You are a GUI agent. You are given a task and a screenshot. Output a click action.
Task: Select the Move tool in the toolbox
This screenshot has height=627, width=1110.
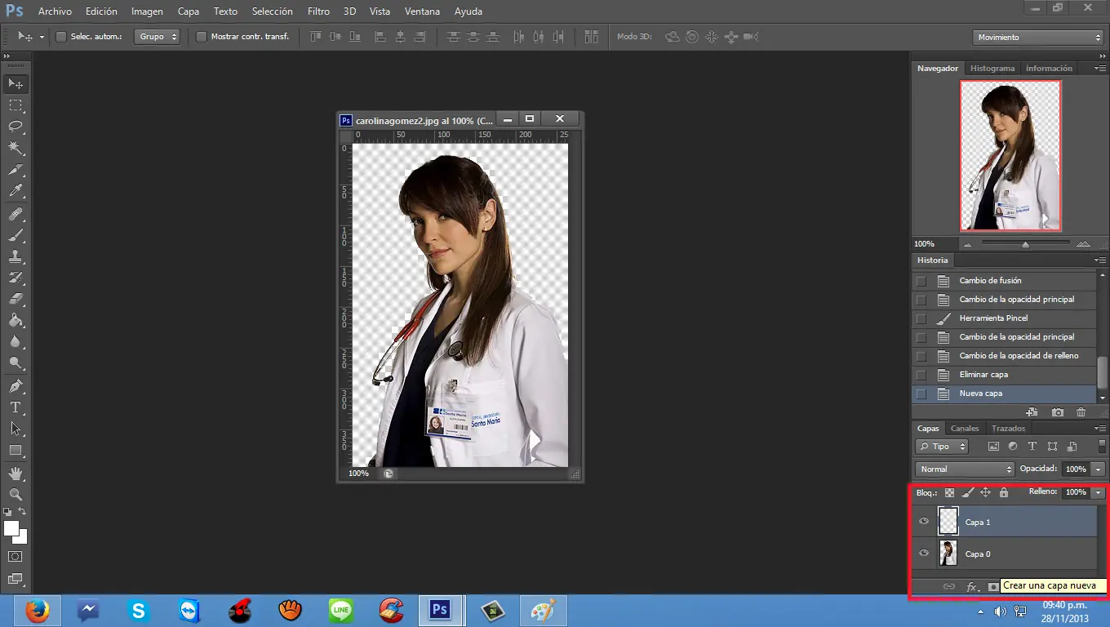tap(16, 84)
